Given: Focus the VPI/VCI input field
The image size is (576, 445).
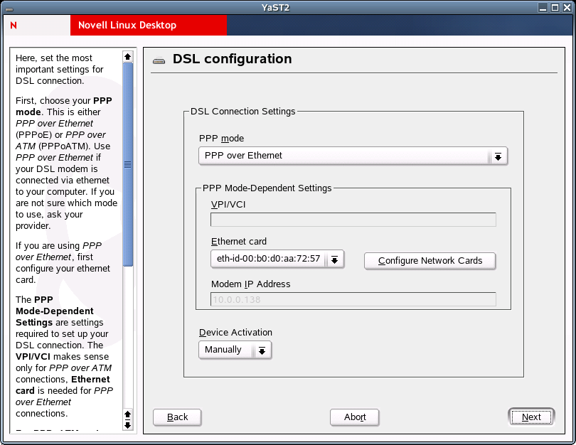Looking at the screenshot, I should [353, 220].
